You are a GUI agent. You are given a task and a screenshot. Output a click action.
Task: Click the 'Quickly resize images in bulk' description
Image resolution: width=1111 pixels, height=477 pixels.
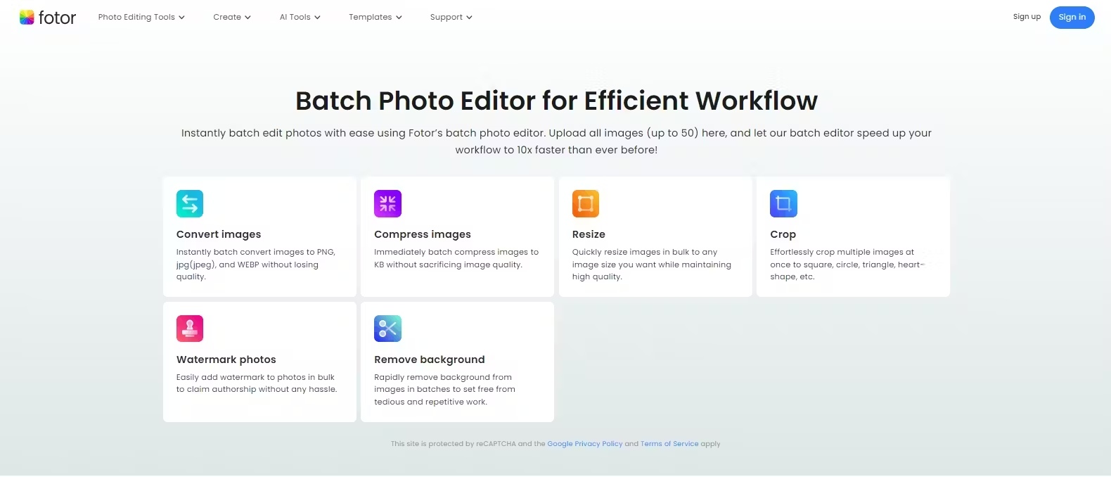click(x=652, y=265)
